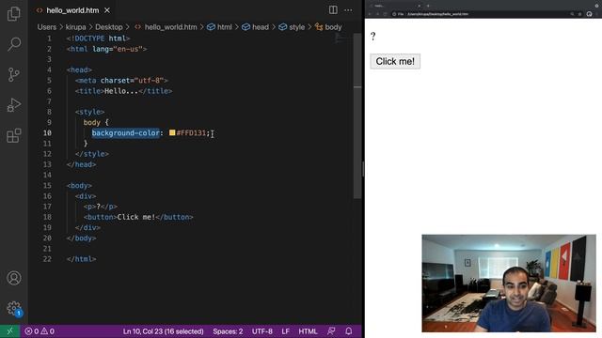Open the Accounts menu icon

click(14, 278)
